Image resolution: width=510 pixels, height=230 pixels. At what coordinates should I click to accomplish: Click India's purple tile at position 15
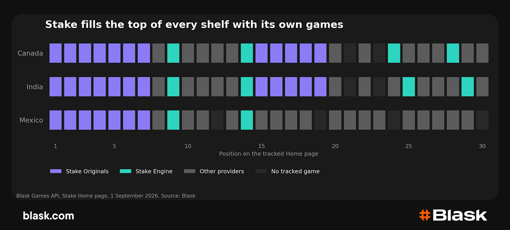[x=261, y=87]
